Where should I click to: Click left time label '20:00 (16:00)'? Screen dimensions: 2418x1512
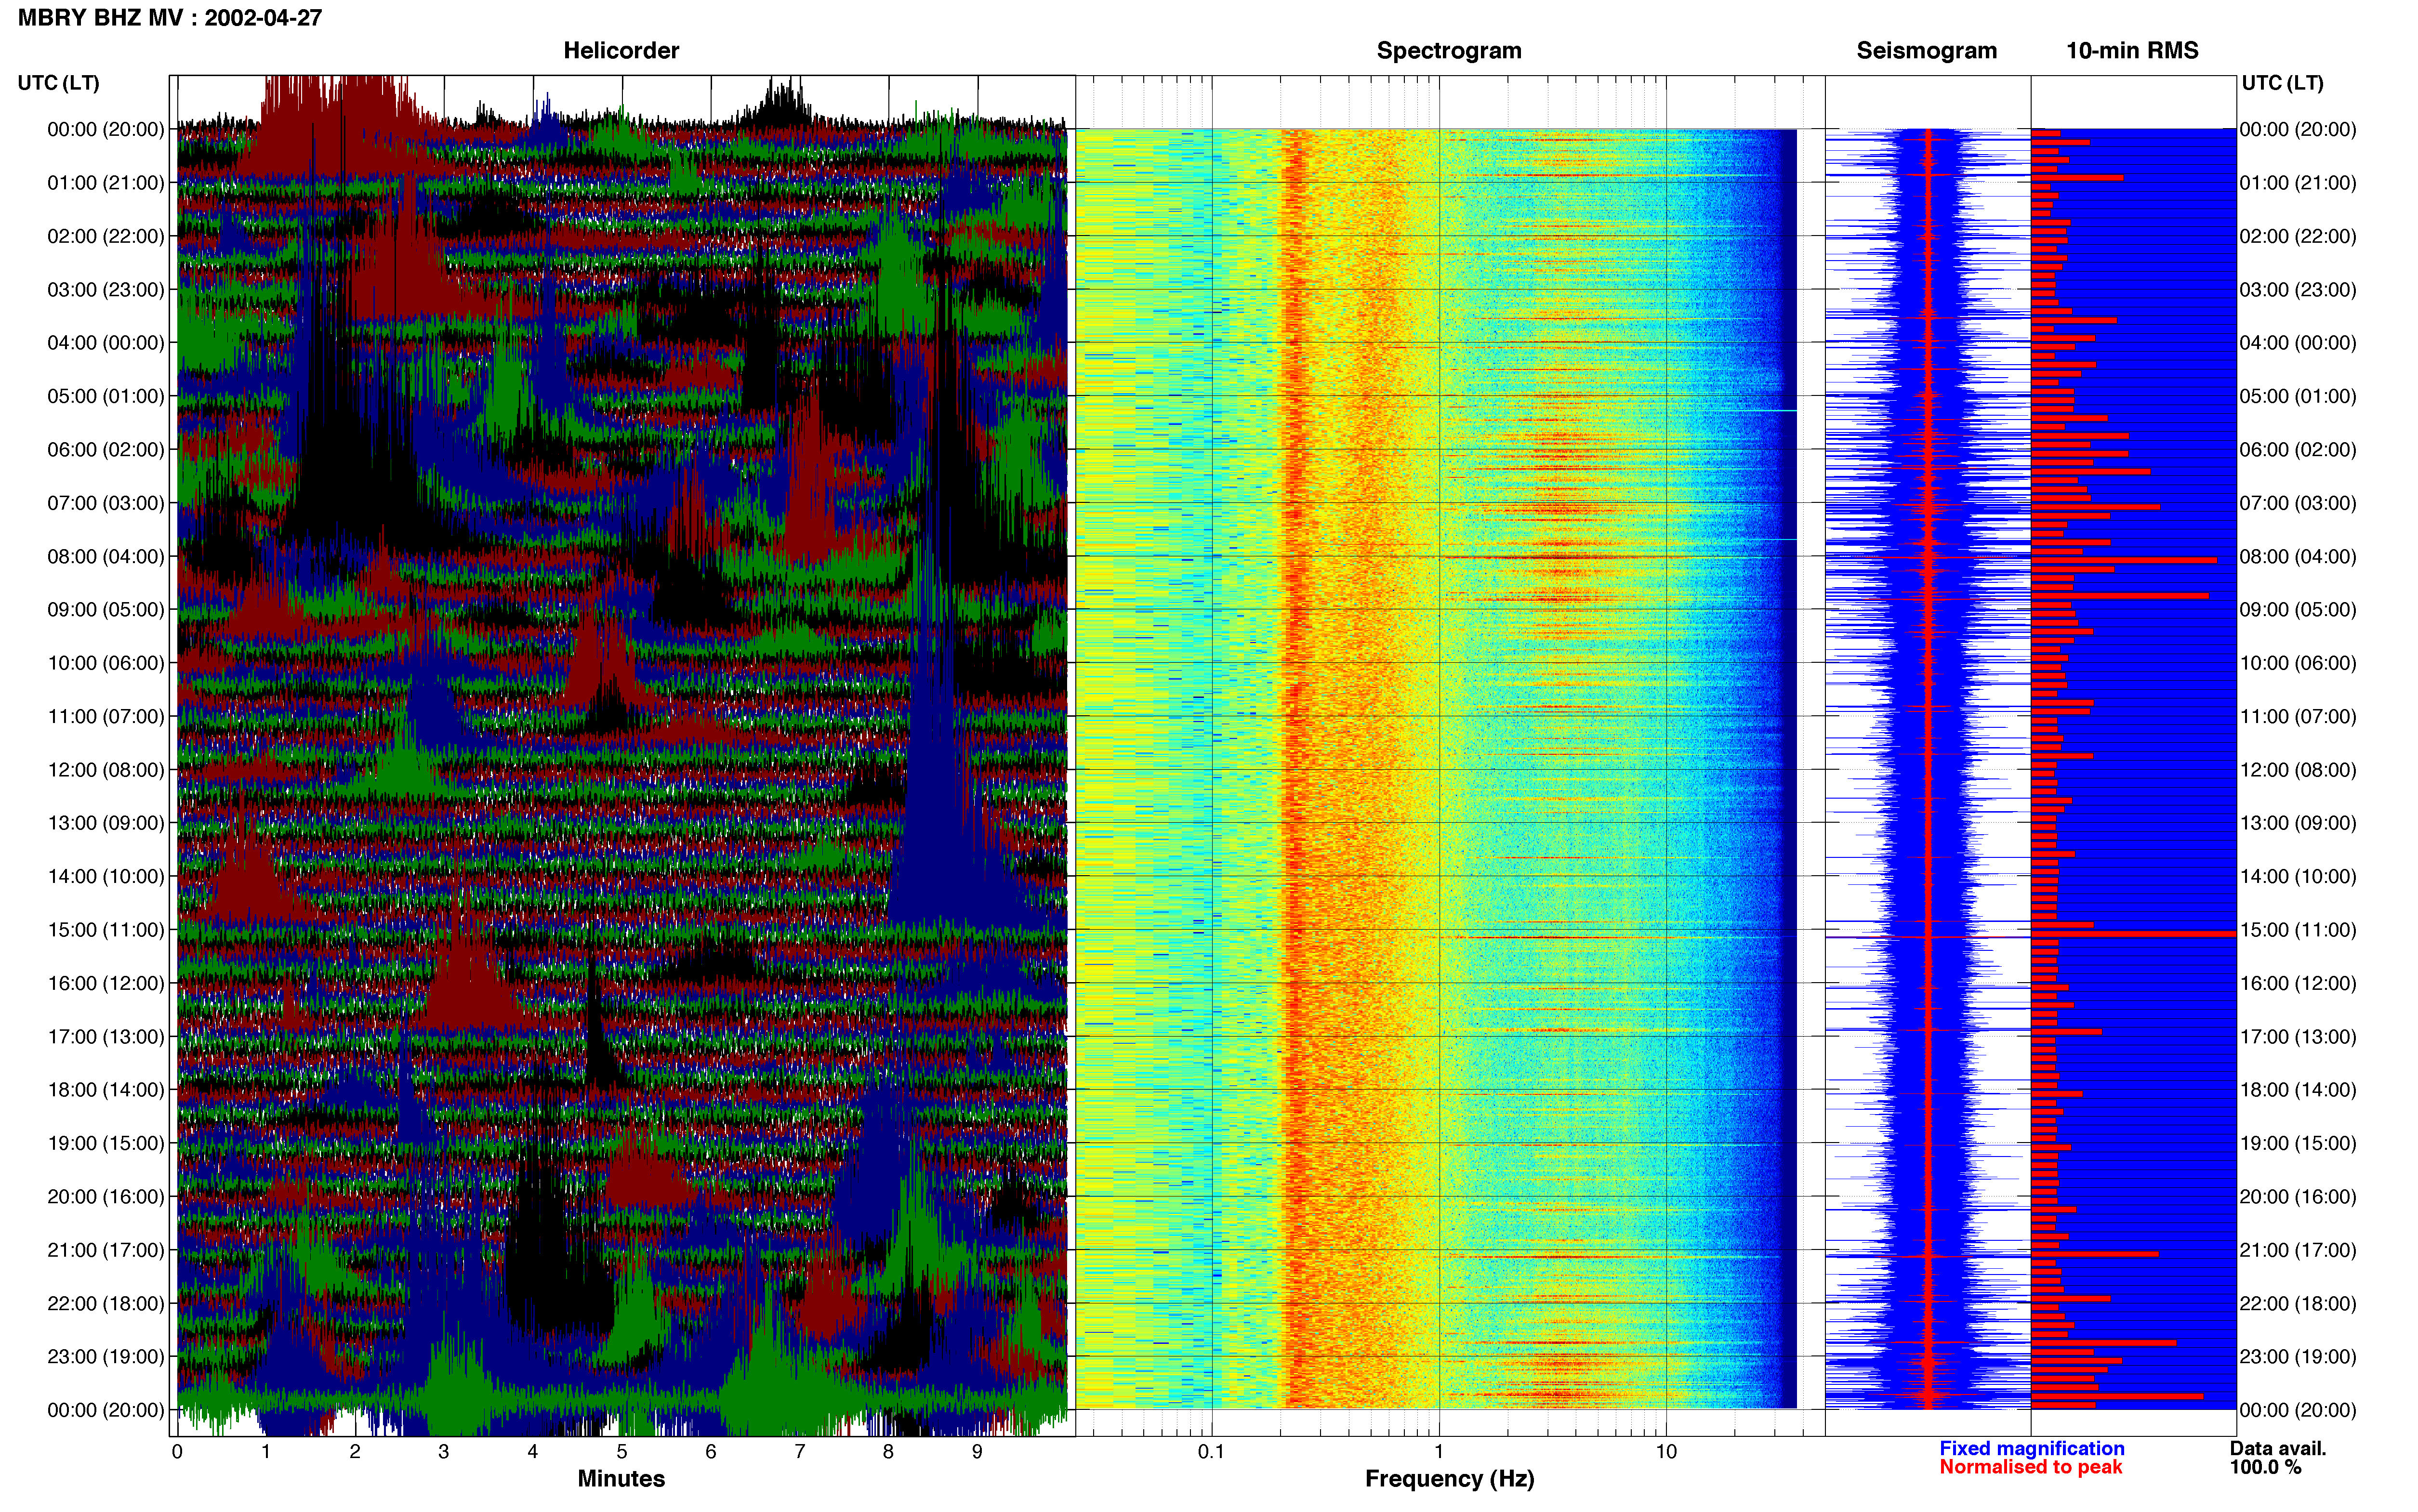coord(106,1197)
